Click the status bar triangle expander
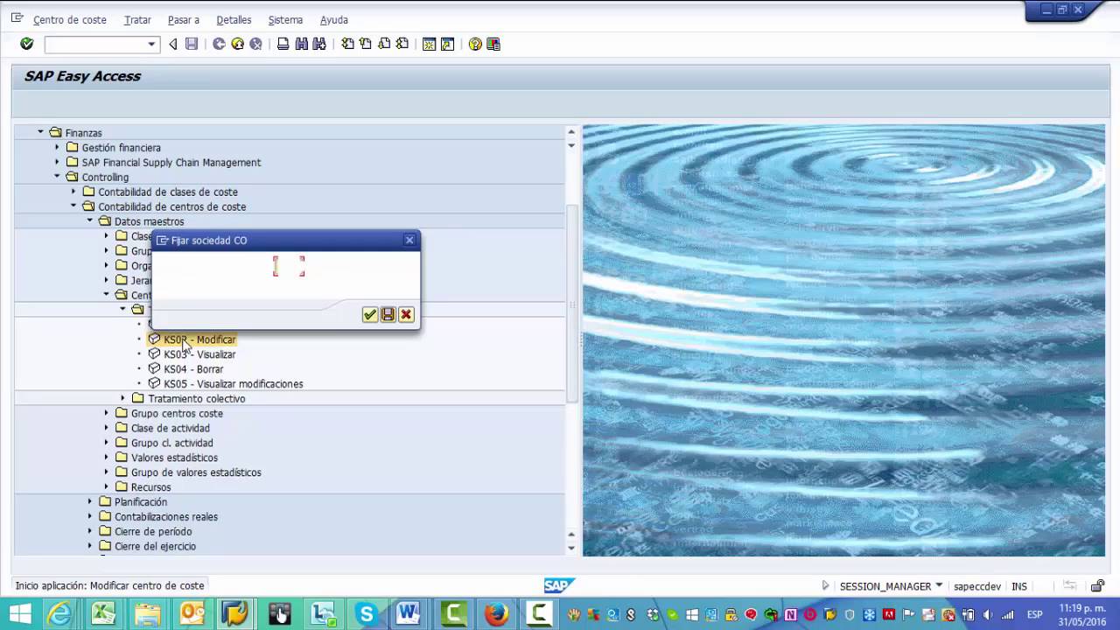Viewport: 1120px width, 630px height. (x=825, y=585)
